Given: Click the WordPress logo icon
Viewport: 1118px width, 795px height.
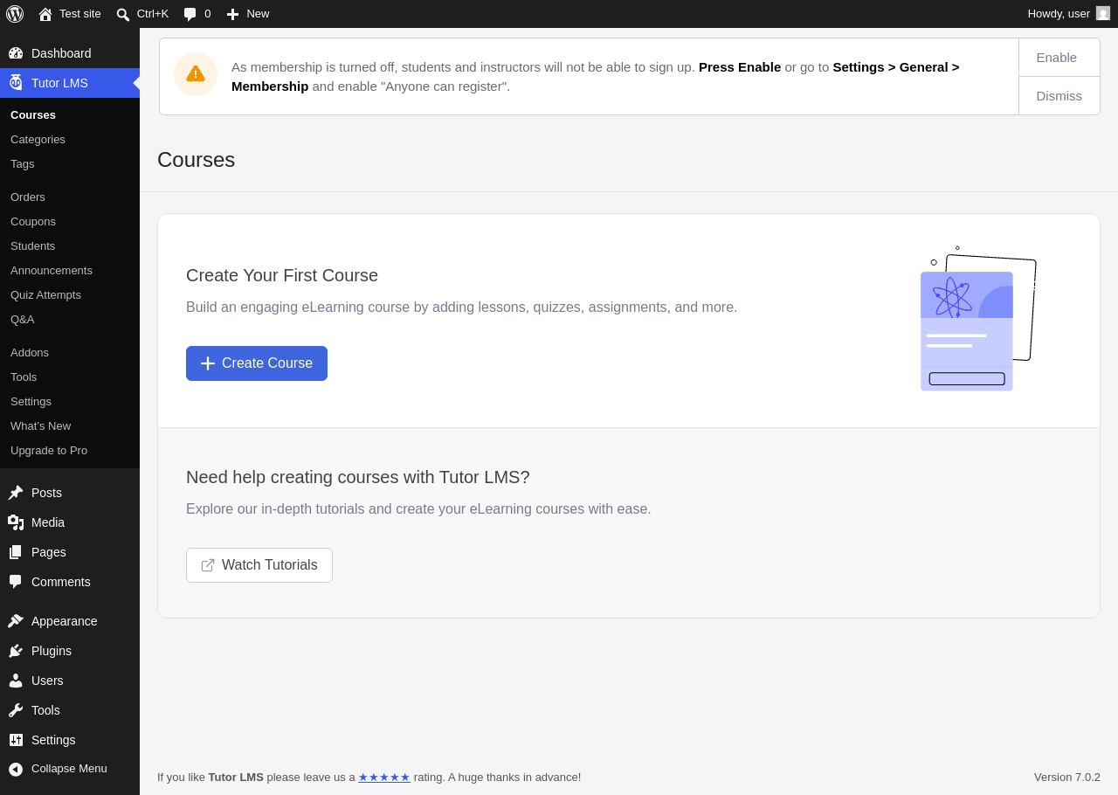Looking at the screenshot, I should 15,14.
